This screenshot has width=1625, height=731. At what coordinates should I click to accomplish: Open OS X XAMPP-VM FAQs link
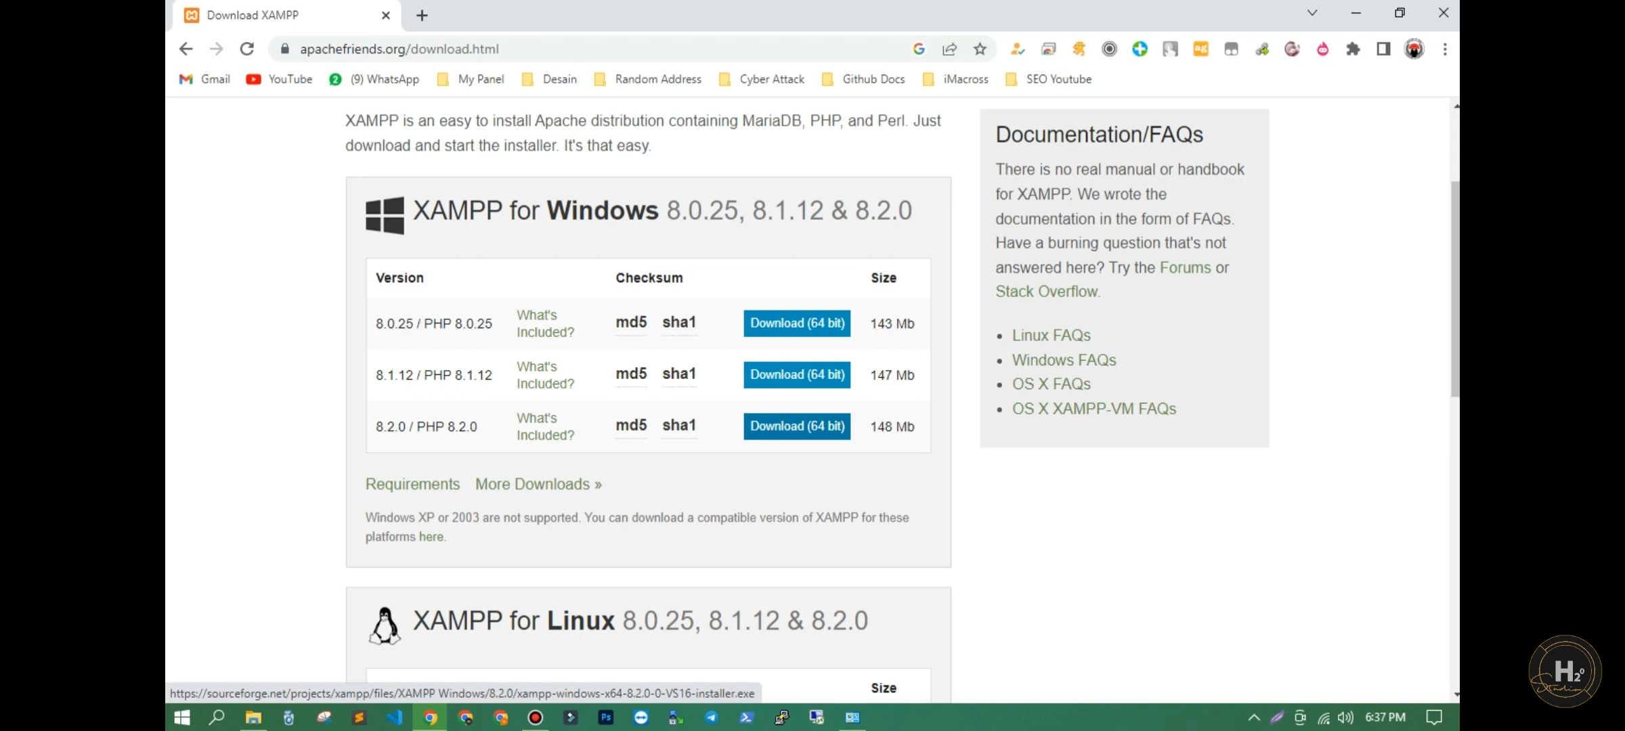tap(1093, 408)
